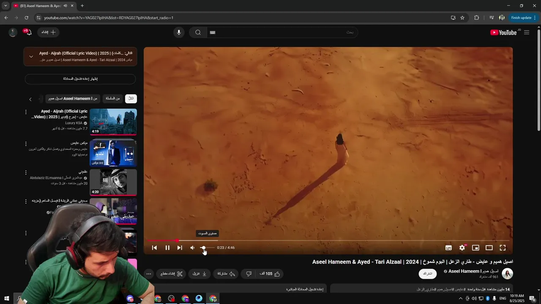
Task: Reload the page
Action: pos(26,18)
